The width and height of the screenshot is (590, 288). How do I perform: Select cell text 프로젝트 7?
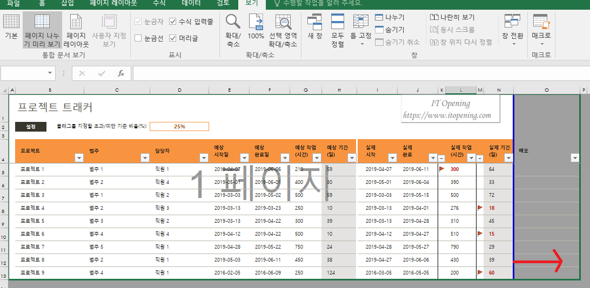(x=32, y=246)
